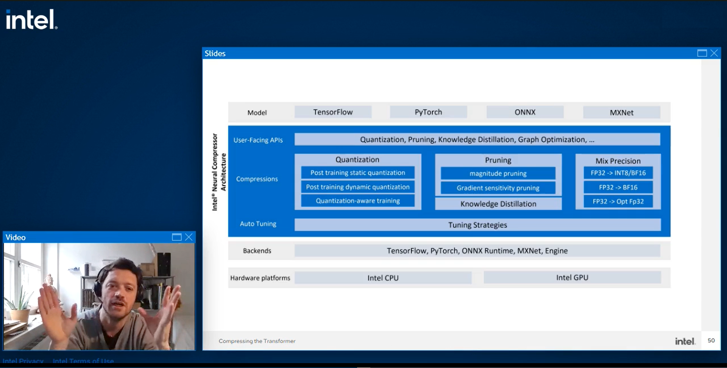Screen dimensions: 727x368
Task: Click the MXNet model box
Action: (x=621, y=112)
